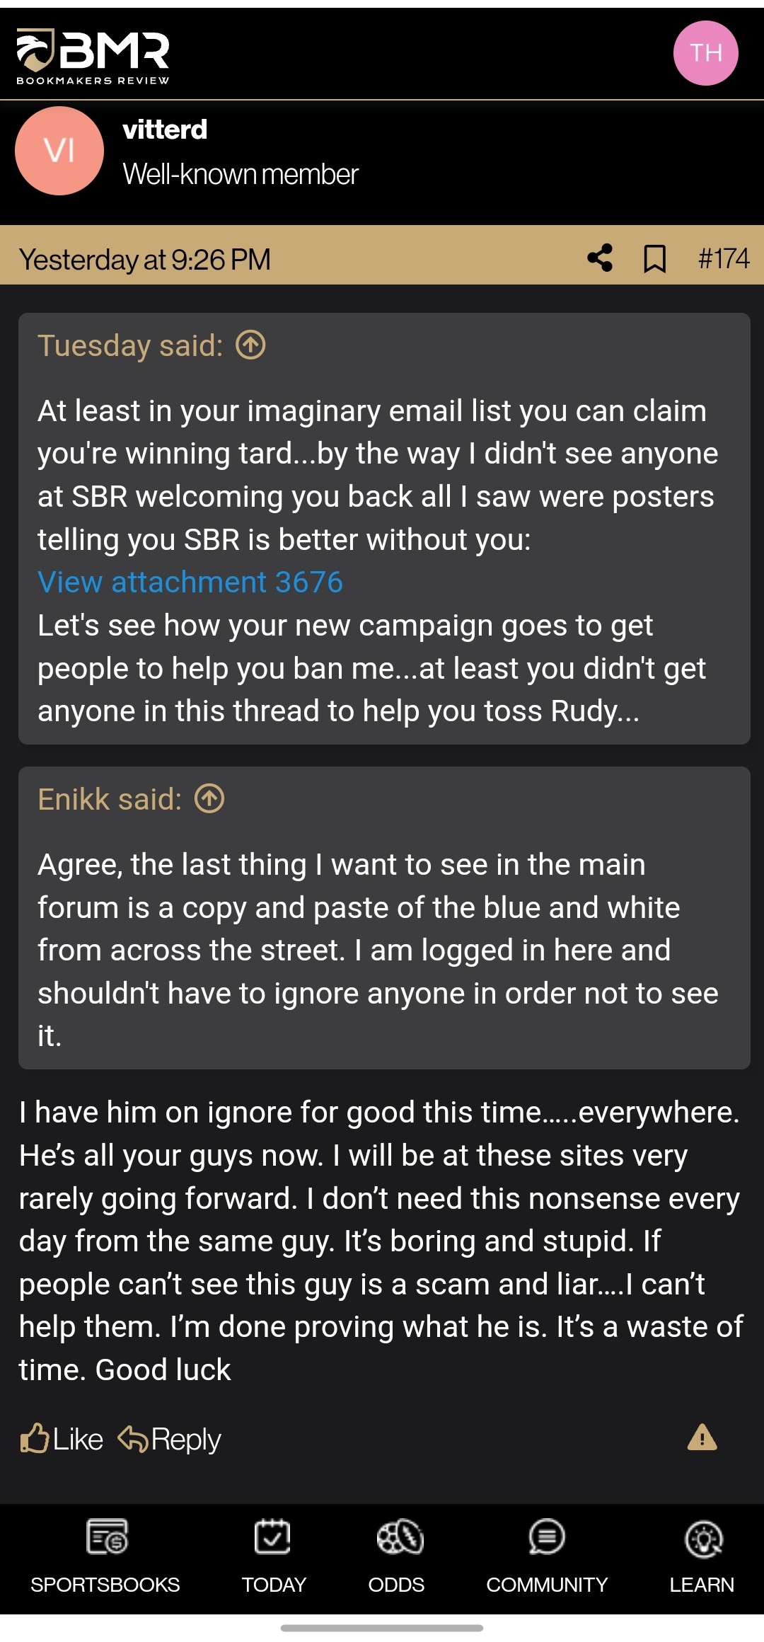Click vitterd's VI avatar thumbnail
Screen dimensions: 764x1642
60,150
